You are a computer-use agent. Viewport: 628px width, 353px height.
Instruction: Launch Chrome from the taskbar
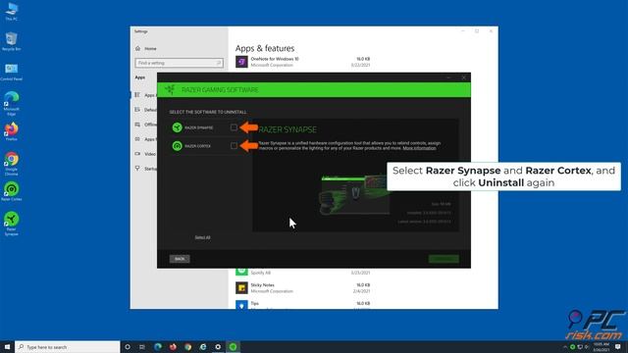point(187,347)
